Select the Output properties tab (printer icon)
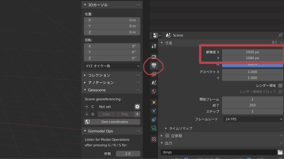The image size is (284, 159). click(x=154, y=66)
